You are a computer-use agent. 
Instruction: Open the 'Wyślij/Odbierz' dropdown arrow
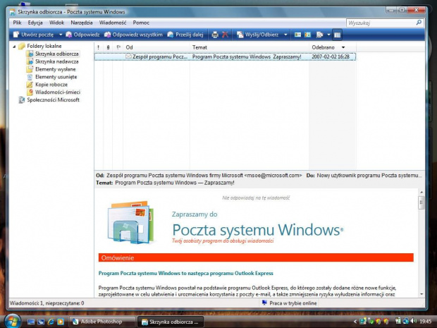(x=285, y=35)
